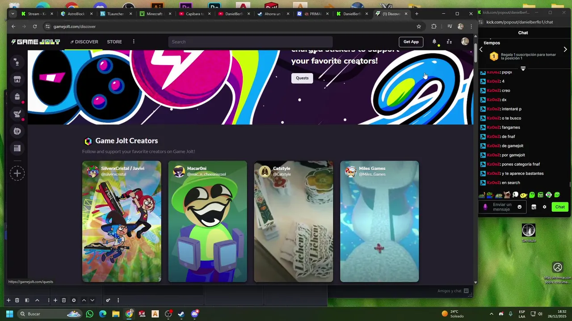Open the Kick chat shop icon
Viewport: 572px width, 321px height.
[534, 207]
